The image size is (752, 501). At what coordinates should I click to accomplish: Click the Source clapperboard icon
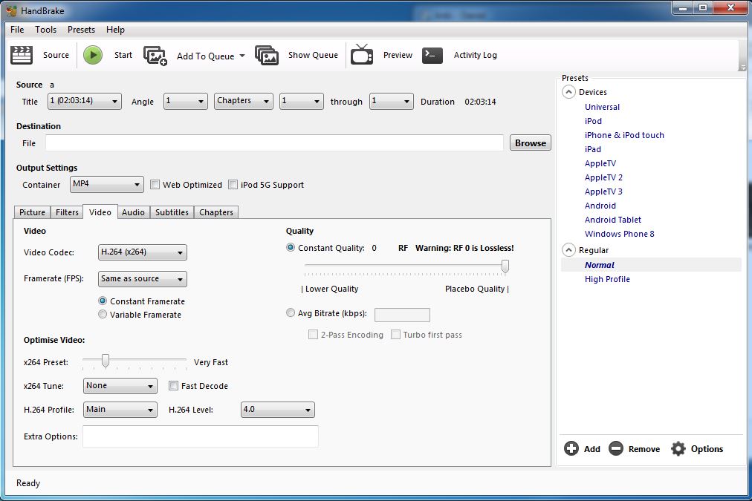click(x=22, y=55)
